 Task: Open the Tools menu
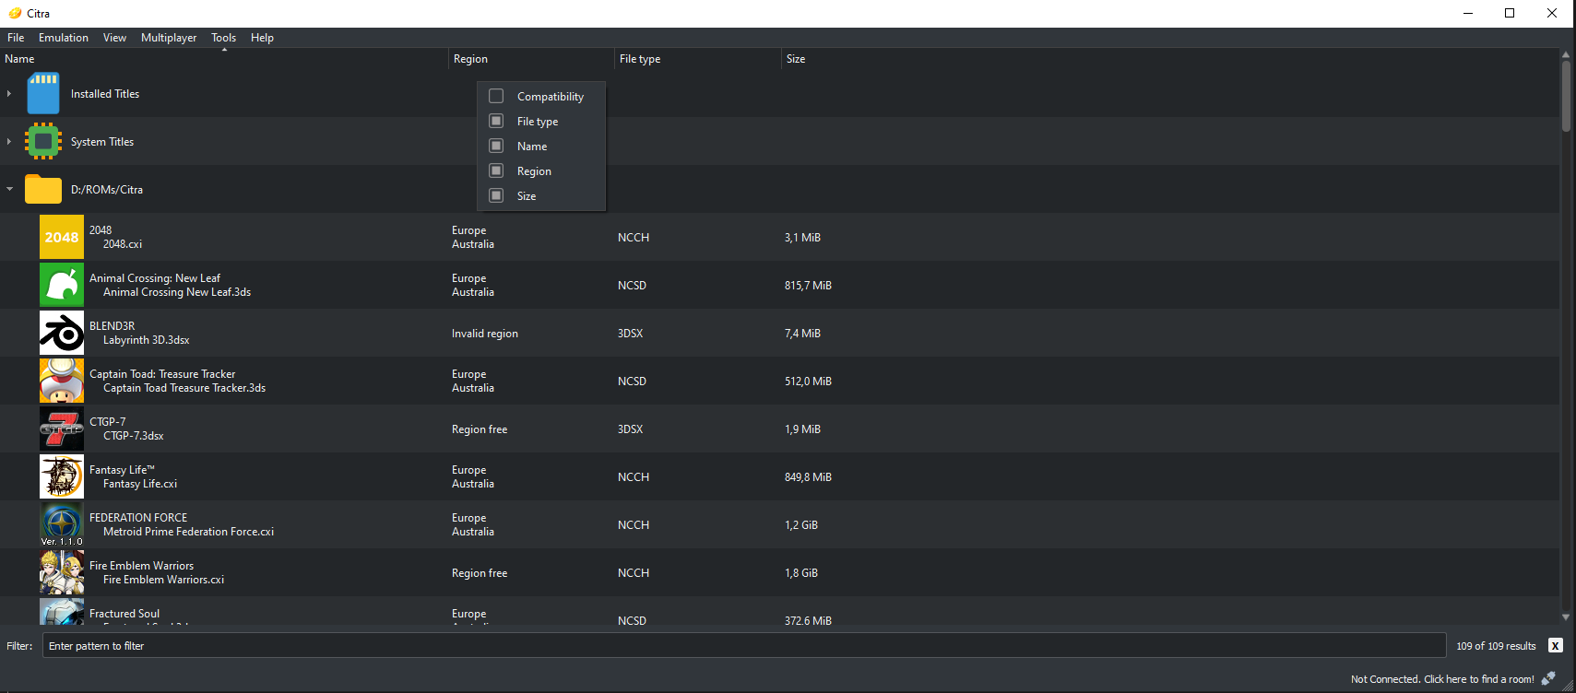point(223,38)
